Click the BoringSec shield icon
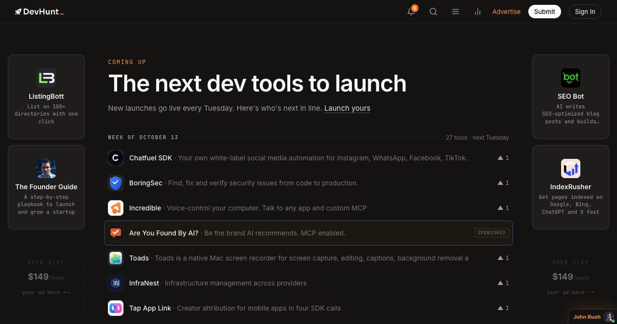 [x=116, y=183]
